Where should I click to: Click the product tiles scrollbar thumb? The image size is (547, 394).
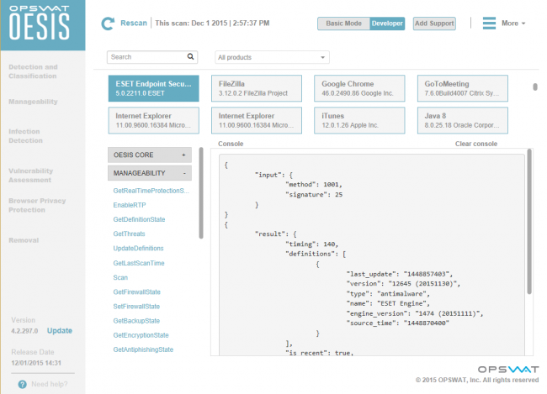tap(535, 87)
